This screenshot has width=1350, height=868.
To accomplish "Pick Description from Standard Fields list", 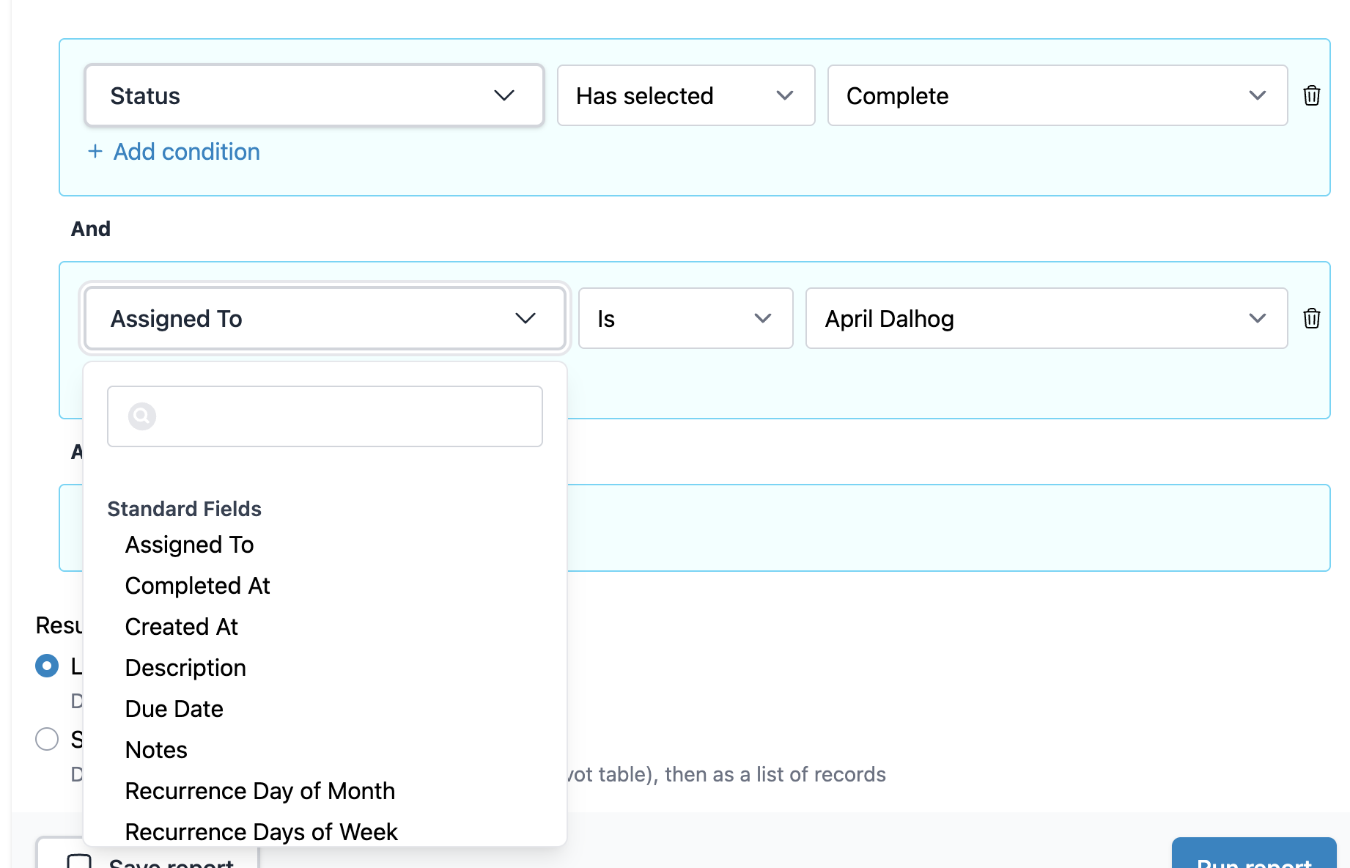I will (185, 668).
